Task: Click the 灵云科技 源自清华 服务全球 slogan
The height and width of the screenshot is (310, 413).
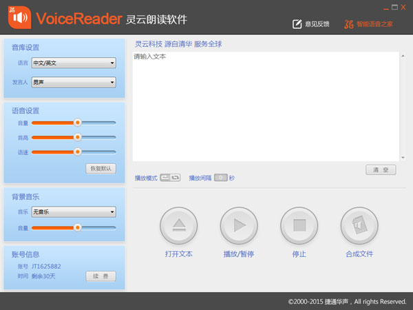Action: (178, 44)
